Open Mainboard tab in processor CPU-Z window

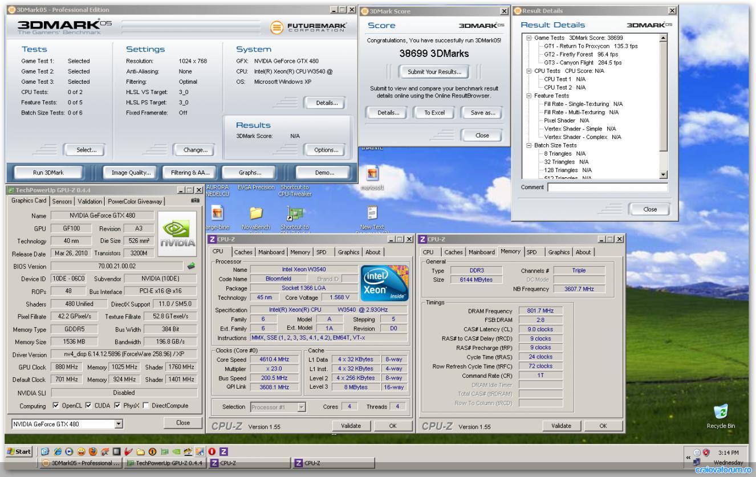[273, 252]
